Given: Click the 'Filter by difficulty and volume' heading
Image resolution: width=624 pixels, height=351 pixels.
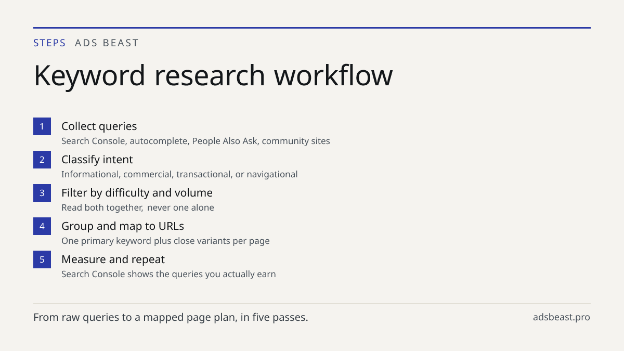Looking at the screenshot, I should pyautogui.click(x=137, y=193).
